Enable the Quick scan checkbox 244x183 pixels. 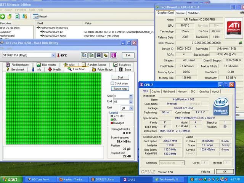[112, 83]
